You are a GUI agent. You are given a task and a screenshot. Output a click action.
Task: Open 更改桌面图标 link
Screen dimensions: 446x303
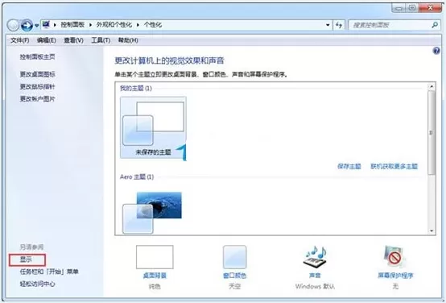point(37,74)
